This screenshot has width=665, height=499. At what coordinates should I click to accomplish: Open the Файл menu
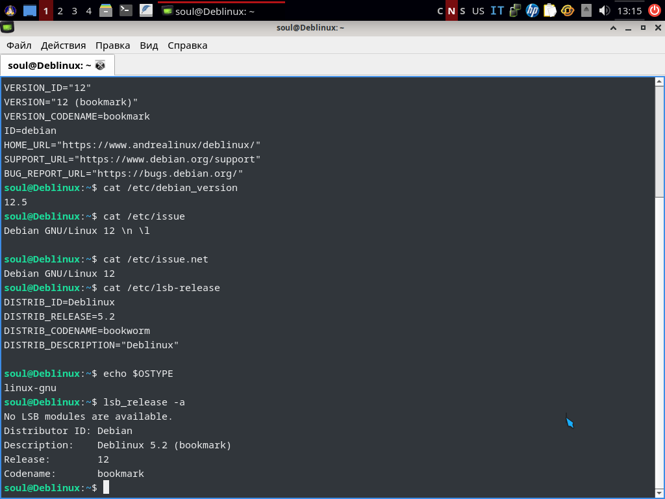(x=19, y=45)
